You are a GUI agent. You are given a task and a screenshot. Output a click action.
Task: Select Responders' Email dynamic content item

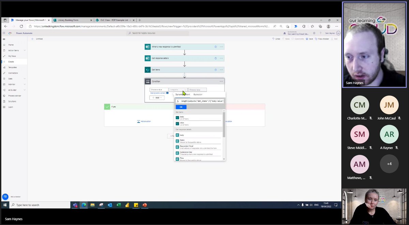coord(198,147)
